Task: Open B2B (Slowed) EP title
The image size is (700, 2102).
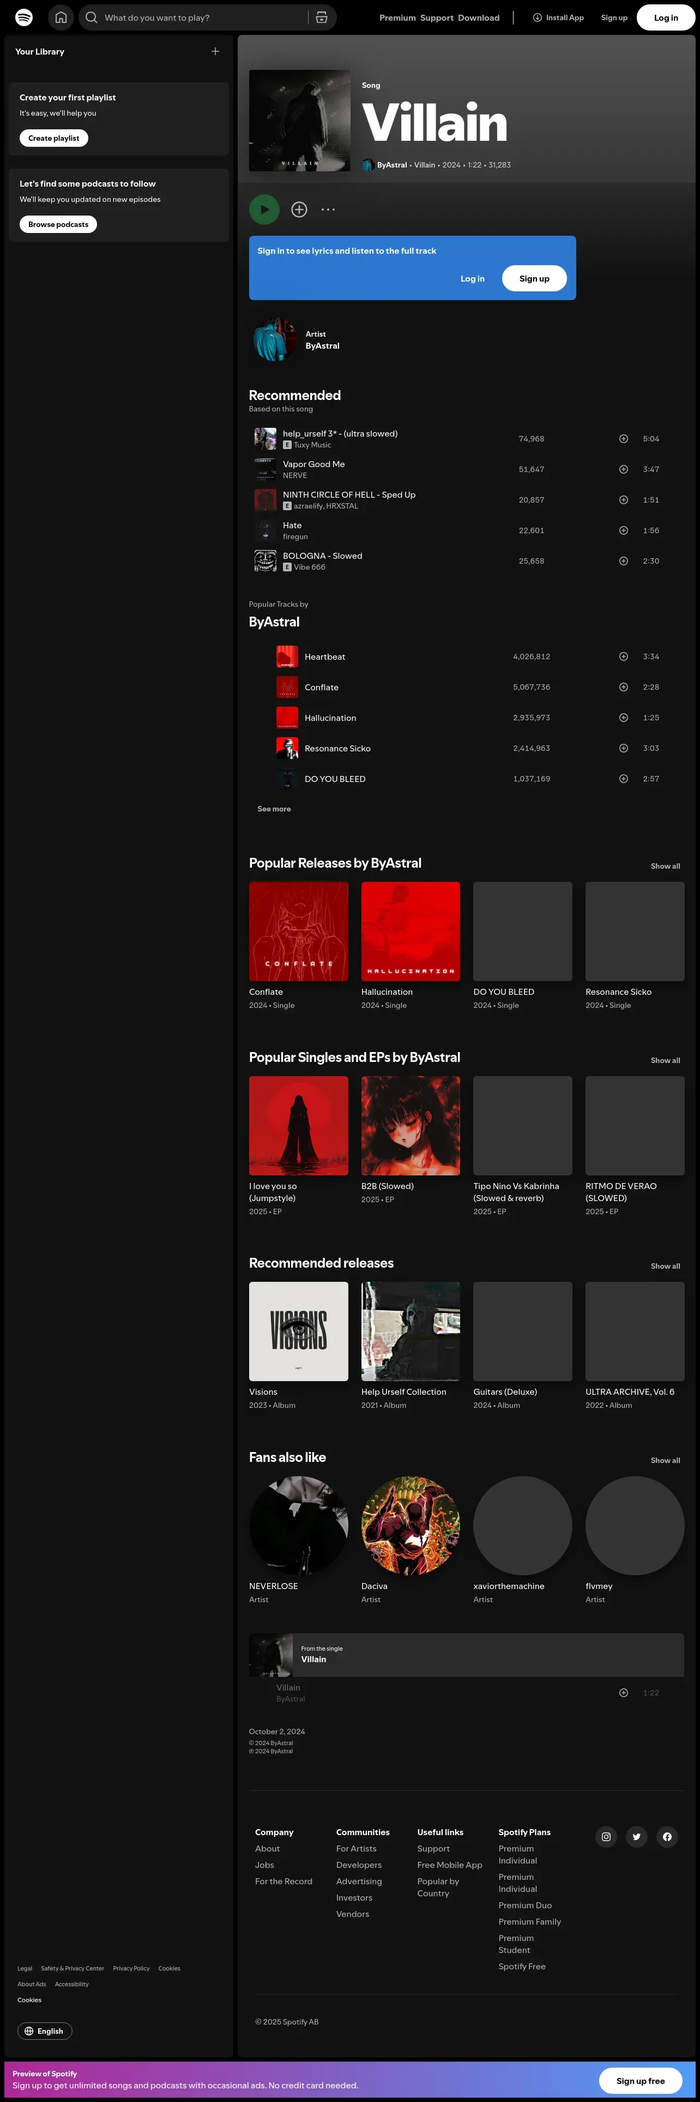Action: pyautogui.click(x=387, y=1186)
